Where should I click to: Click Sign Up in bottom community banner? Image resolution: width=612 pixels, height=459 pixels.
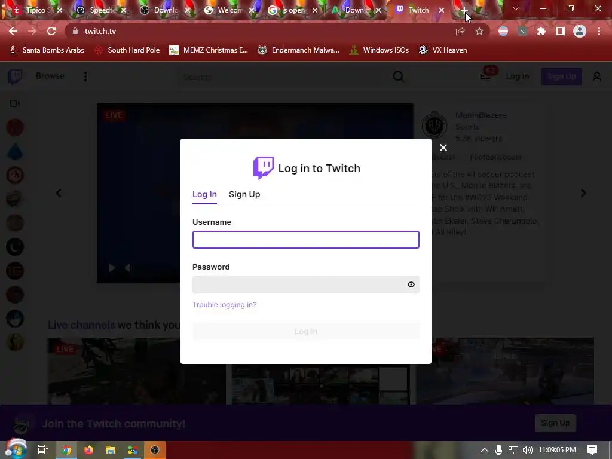(555, 423)
